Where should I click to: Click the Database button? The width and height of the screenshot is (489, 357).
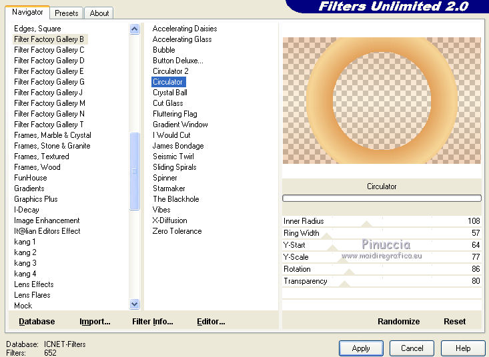(x=37, y=321)
